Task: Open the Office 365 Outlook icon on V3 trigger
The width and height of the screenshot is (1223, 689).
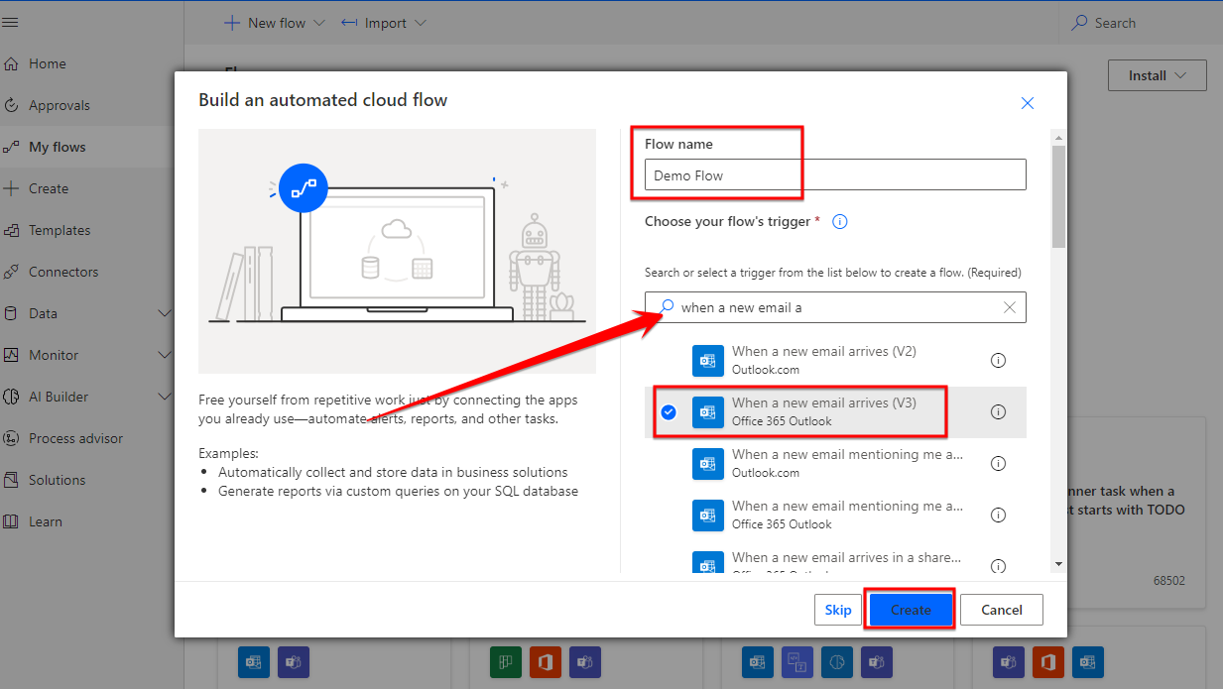Action: tap(708, 412)
